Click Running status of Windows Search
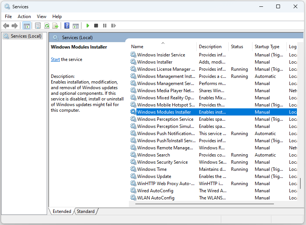Screen dimensions: 306x225 239,155
